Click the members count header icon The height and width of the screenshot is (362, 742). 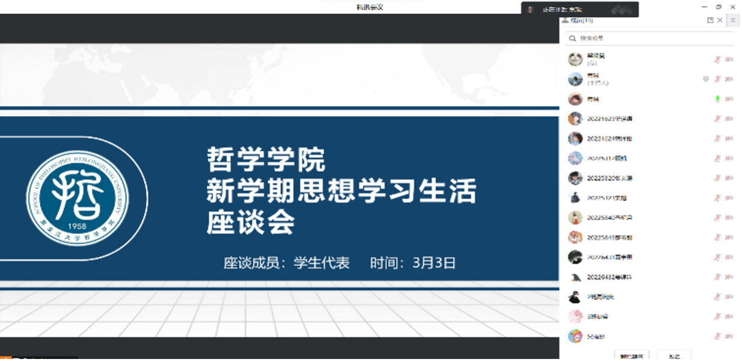pyautogui.click(x=565, y=20)
